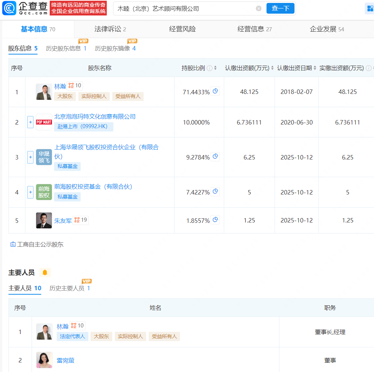Open 林瀚 relation graph badge in personnel table
This screenshot has width=374, height=372.
pyautogui.click(x=77, y=326)
